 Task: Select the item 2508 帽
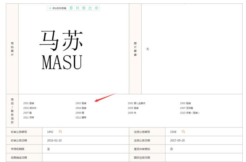[80, 113]
